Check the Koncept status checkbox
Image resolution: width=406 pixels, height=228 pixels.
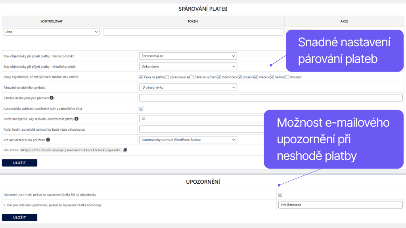click(x=287, y=77)
